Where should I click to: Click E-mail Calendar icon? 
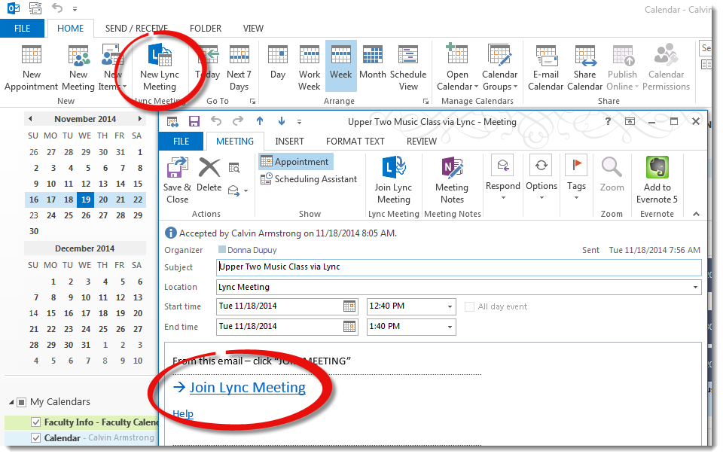[546, 55]
